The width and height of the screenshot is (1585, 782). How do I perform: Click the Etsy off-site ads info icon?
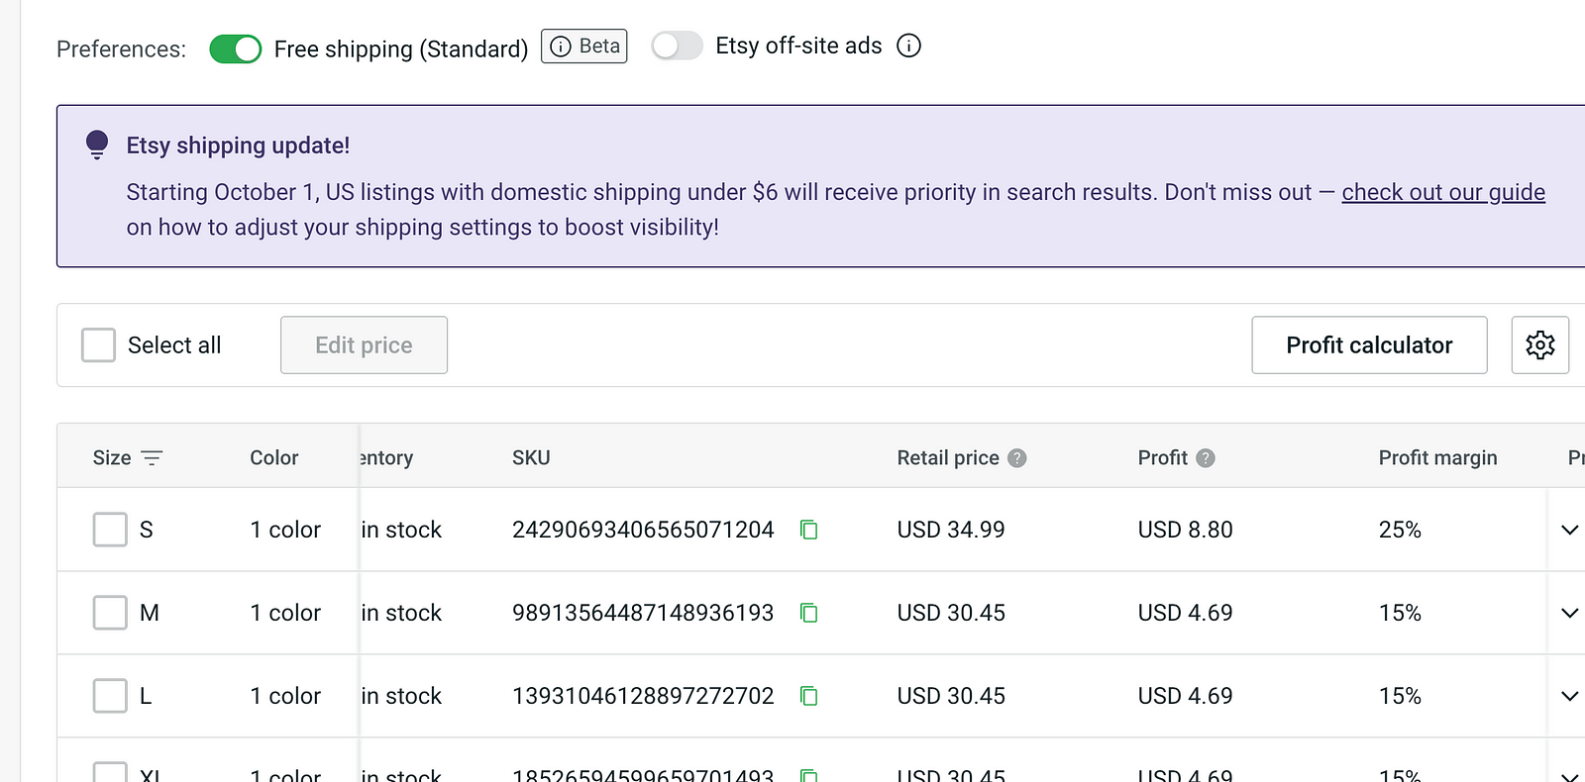(x=908, y=46)
